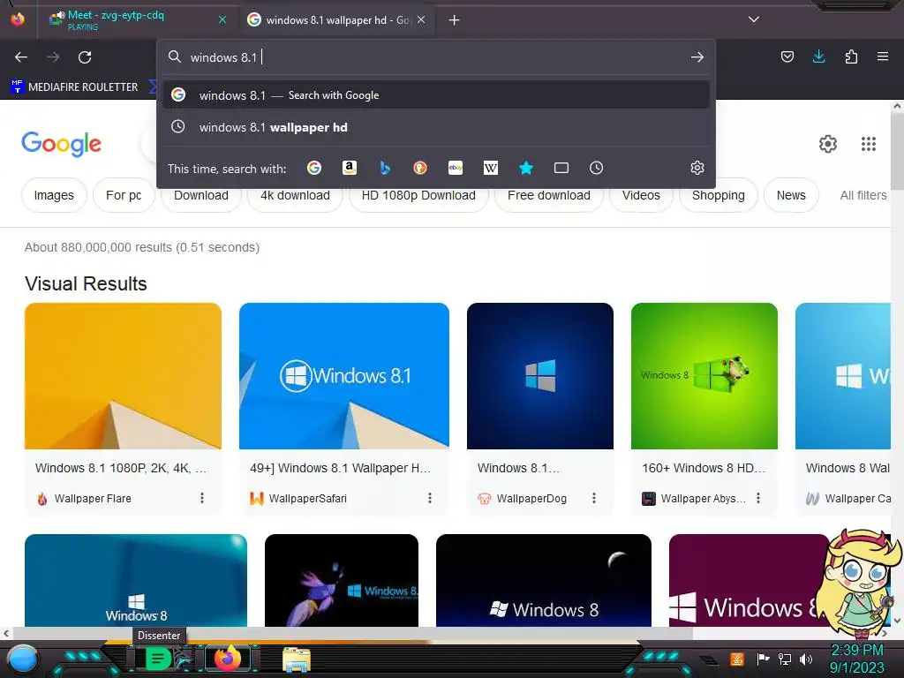
Task: Open more options for Wallpaper Abyss result
Action: tap(758, 498)
